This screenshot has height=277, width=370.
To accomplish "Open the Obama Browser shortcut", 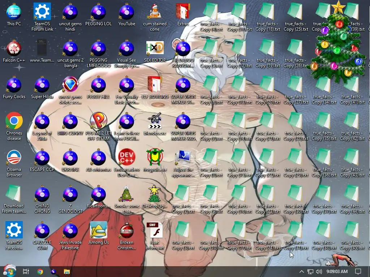I will [14, 163].
